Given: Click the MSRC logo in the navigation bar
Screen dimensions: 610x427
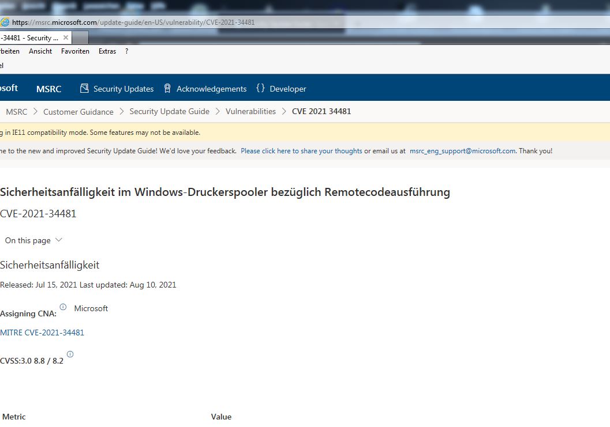Looking at the screenshot, I should click(48, 89).
